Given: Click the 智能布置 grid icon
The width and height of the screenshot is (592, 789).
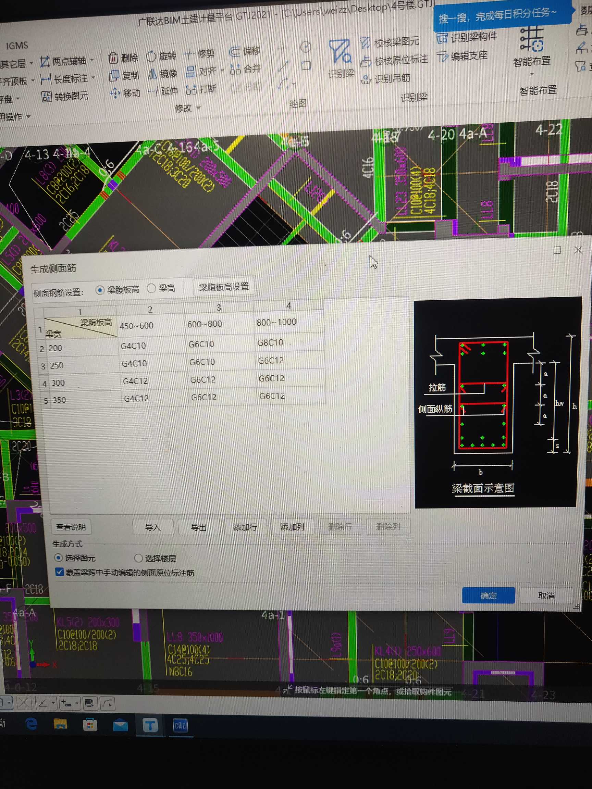Looking at the screenshot, I should coord(532,39).
